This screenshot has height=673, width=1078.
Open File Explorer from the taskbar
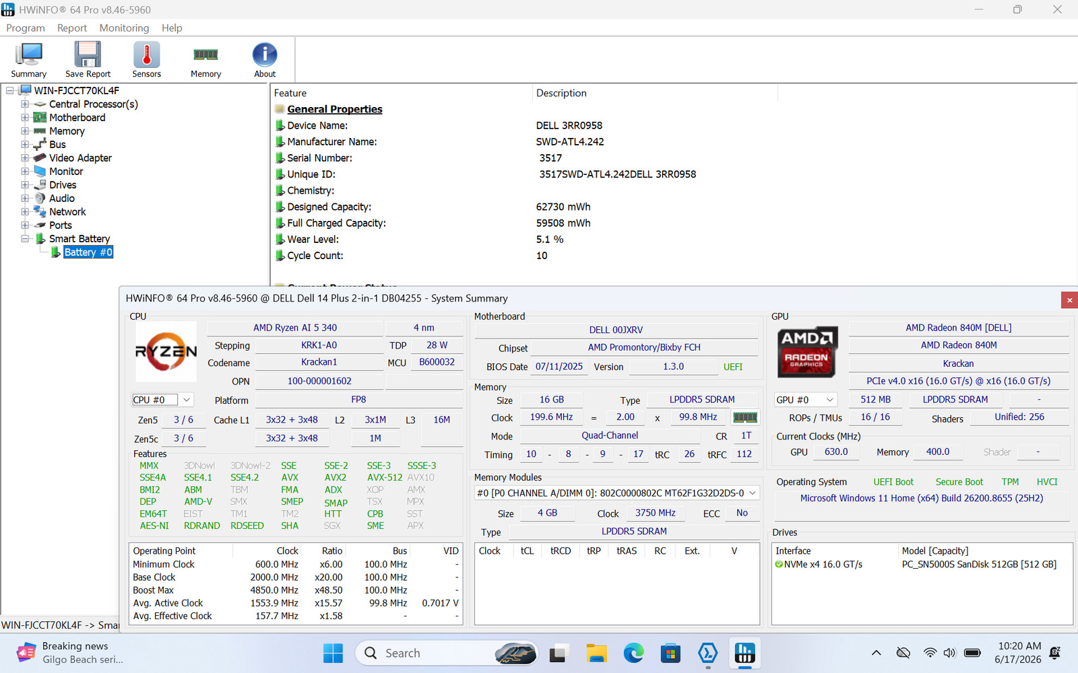[x=596, y=653]
